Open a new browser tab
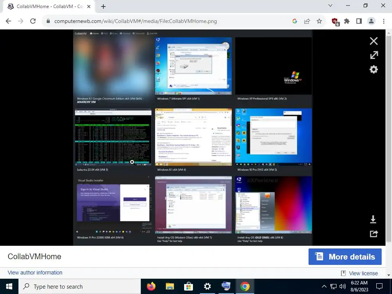 pyautogui.click(x=103, y=7)
